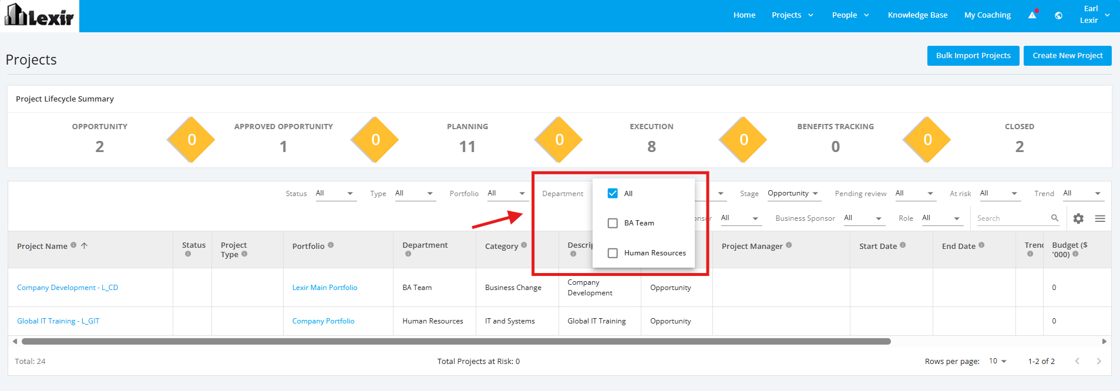Open the Role filter dropdown
The image size is (1120, 391).
pyautogui.click(x=942, y=218)
